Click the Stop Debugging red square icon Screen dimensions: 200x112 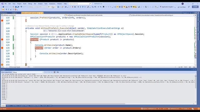click(72, 7)
